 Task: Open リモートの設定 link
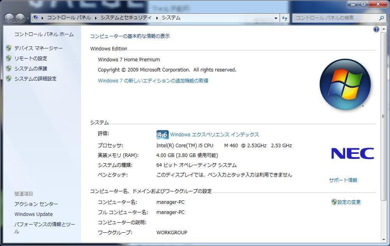pos(30,59)
